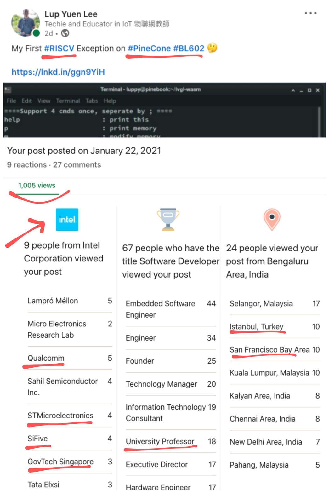Click the location pin icon
The image size is (329, 494).
click(272, 219)
